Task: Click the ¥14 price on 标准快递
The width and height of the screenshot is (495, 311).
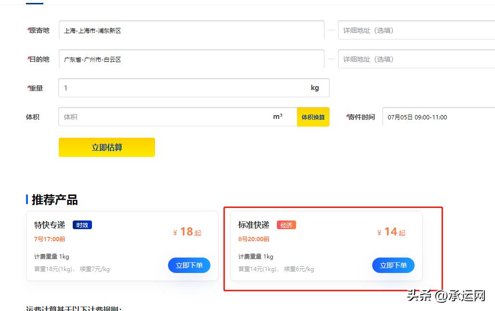Action: [x=391, y=232]
